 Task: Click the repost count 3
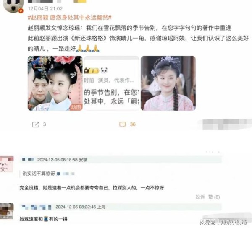coord(45,124)
